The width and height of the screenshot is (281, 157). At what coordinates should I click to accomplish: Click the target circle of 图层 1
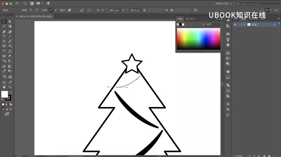[274, 24]
